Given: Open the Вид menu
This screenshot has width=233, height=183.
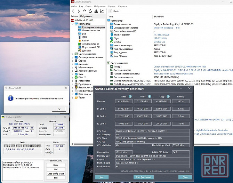Looking at the screenshot, I should [81, 7].
